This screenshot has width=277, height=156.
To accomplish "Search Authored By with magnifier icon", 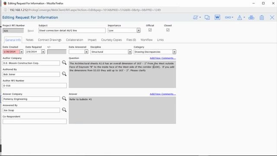I will click(x=64, y=74).
